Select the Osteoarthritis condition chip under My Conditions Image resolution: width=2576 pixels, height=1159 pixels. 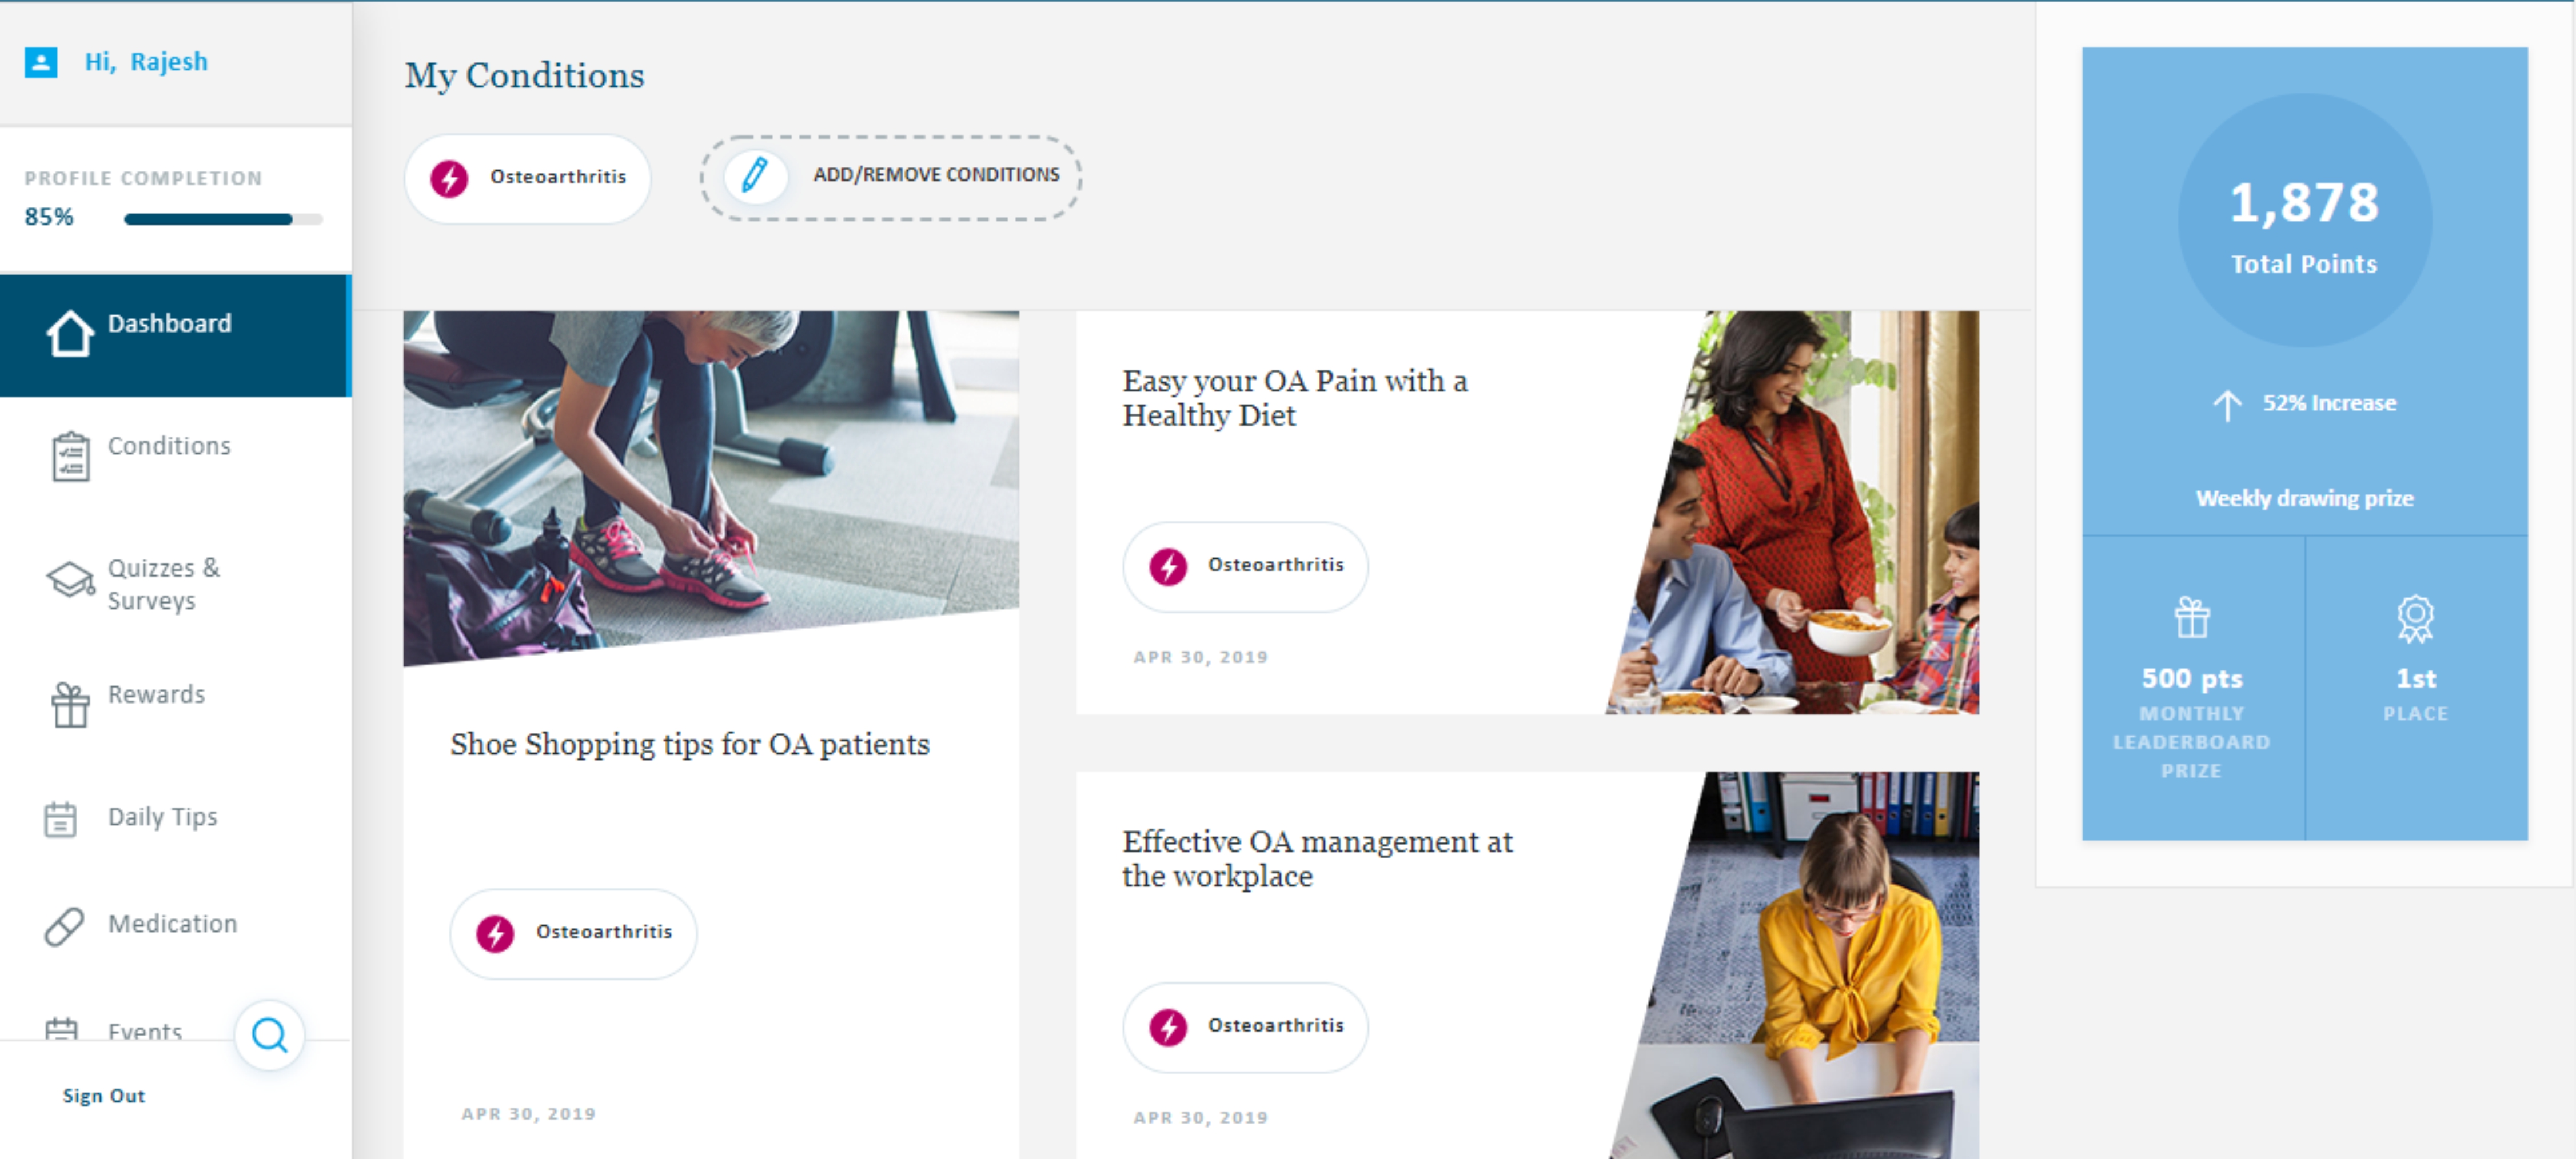(527, 178)
